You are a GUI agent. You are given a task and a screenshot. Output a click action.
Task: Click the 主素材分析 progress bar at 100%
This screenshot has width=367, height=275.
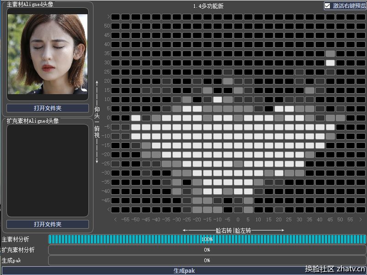(207, 239)
